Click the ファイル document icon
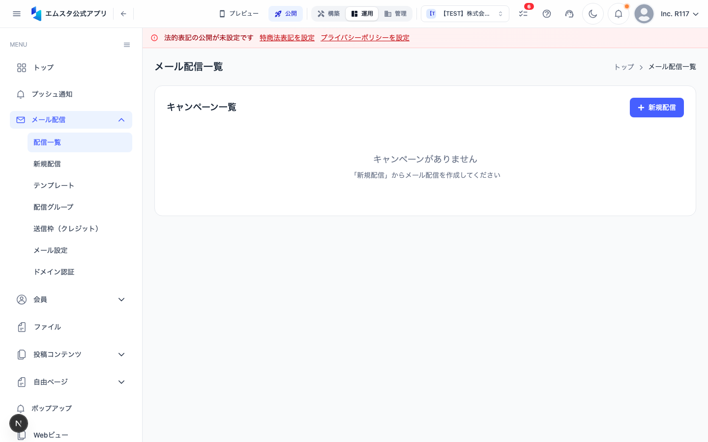The height and width of the screenshot is (442, 708). click(22, 327)
